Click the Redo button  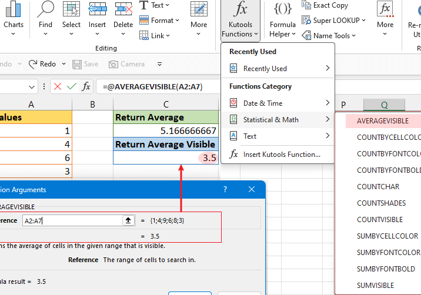tap(42, 64)
